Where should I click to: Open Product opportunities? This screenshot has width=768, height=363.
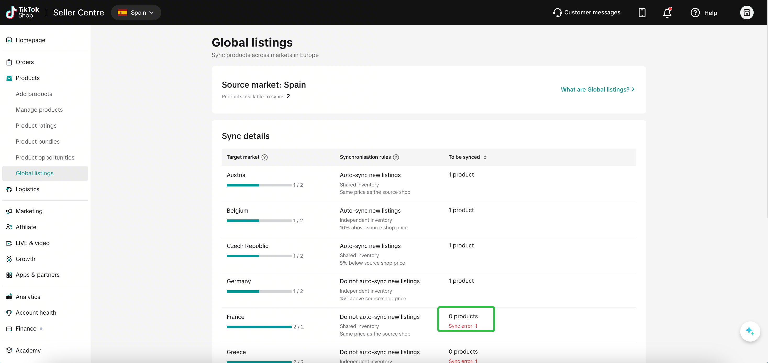pyautogui.click(x=45, y=157)
